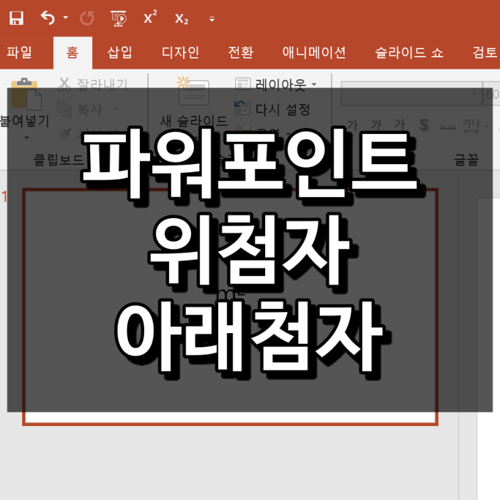Toggle underline 가 formatting
The height and width of the screenshot is (500, 500).
click(400, 125)
